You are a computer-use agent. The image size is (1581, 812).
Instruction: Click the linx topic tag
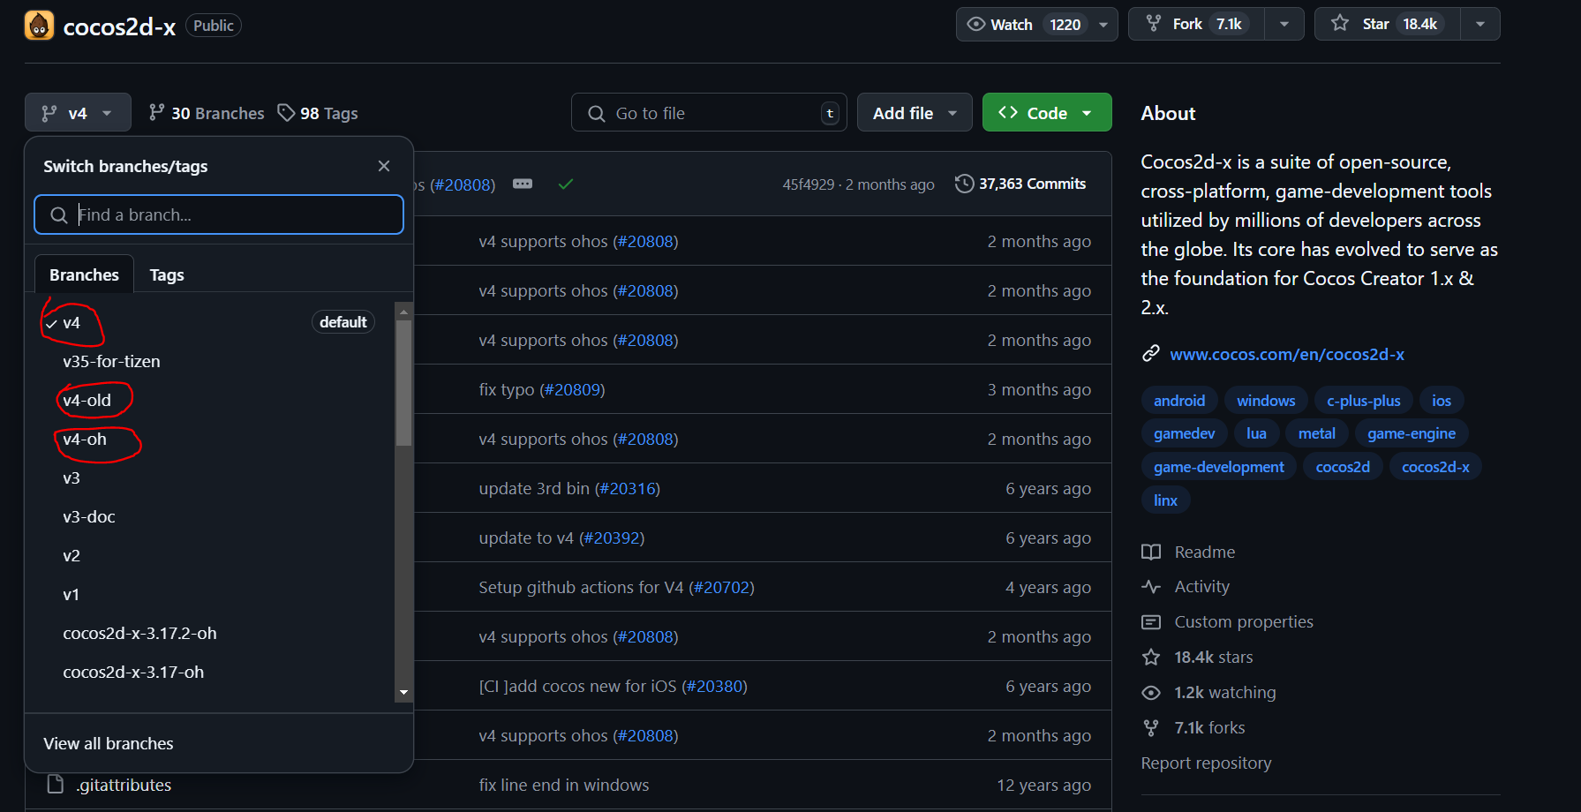(x=1165, y=500)
